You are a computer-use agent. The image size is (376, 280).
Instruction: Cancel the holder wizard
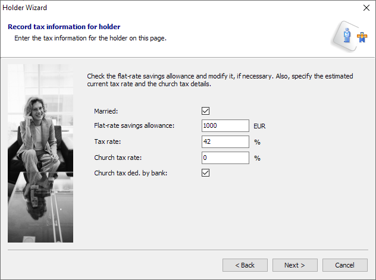(344, 265)
